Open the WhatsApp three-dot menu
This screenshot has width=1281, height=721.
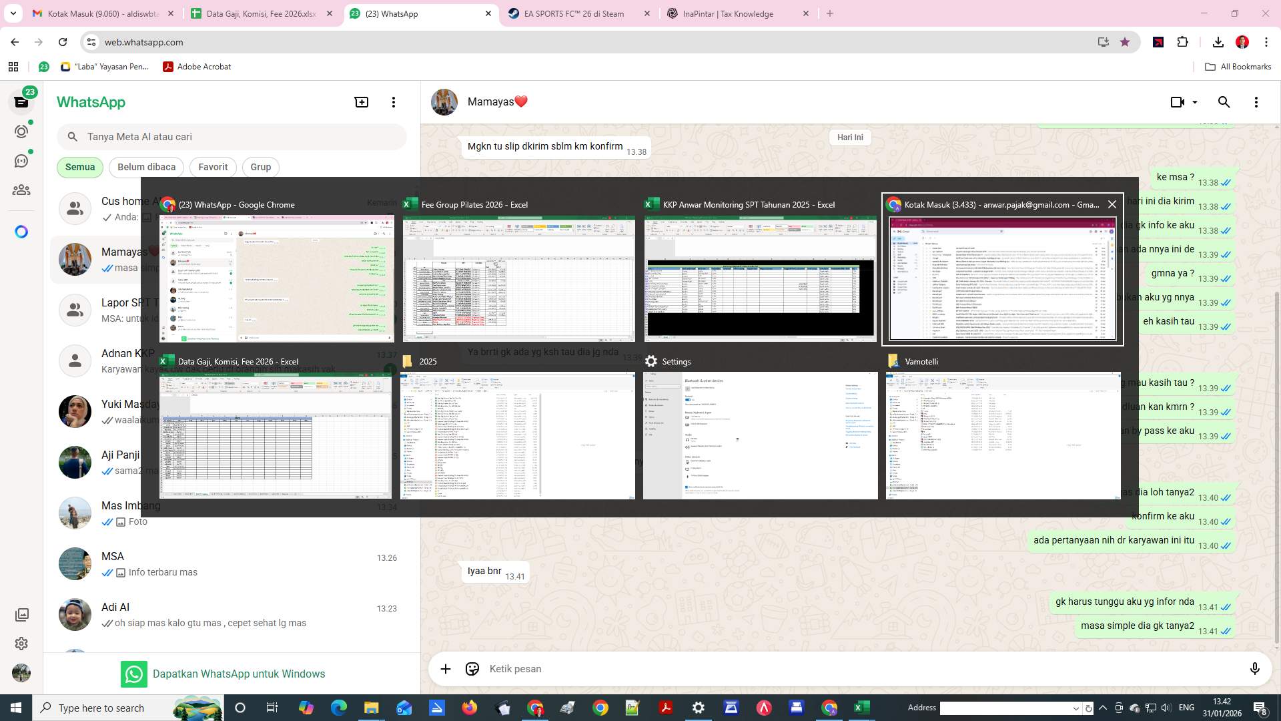coord(394,101)
